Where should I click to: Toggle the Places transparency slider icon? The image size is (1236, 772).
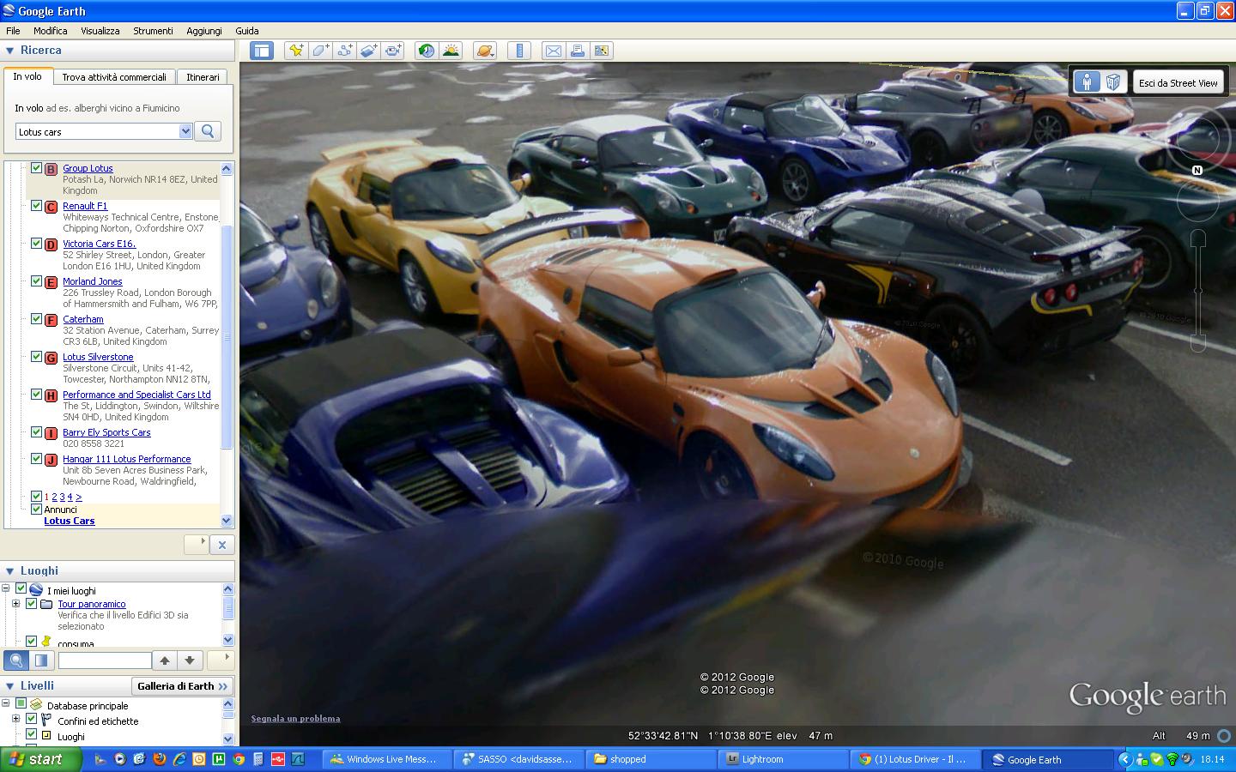(40, 660)
